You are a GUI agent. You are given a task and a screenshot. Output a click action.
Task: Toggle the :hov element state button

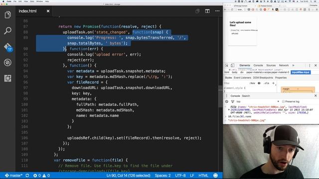click(252, 83)
